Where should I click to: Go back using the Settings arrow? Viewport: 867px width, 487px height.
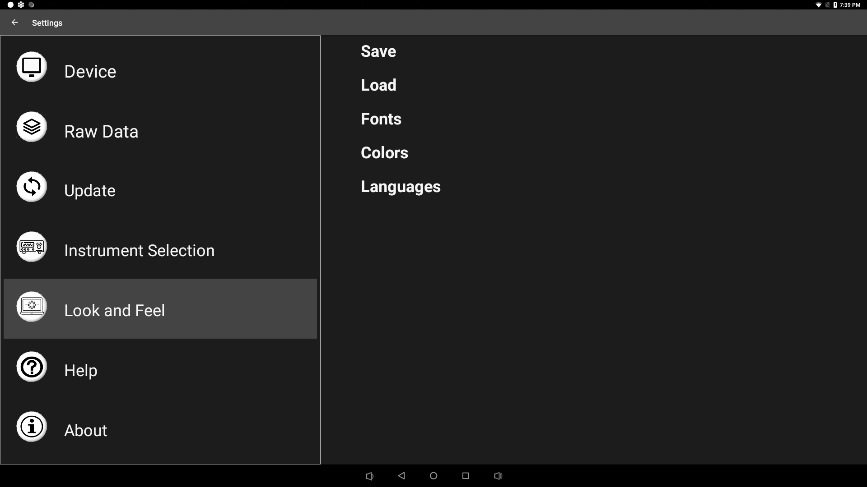click(x=15, y=23)
